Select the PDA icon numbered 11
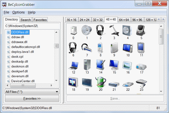The width and height of the screenshot is (169, 113). pyautogui.click(x=141, y=48)
